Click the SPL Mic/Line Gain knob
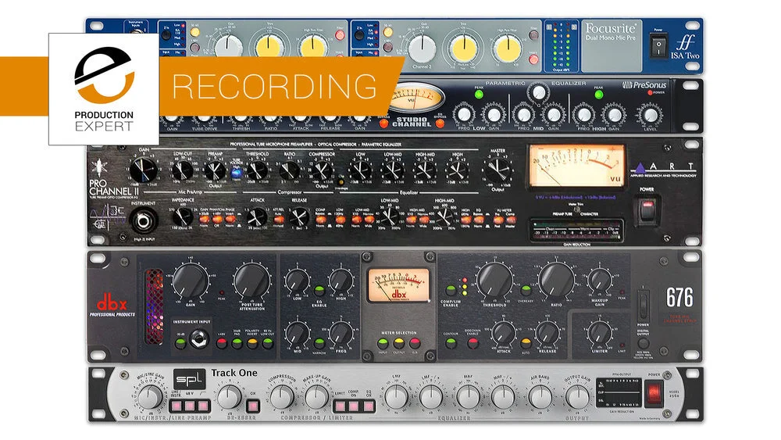Image resolution: width=781 pixels, height=440 pixels. tap(150, 397)
